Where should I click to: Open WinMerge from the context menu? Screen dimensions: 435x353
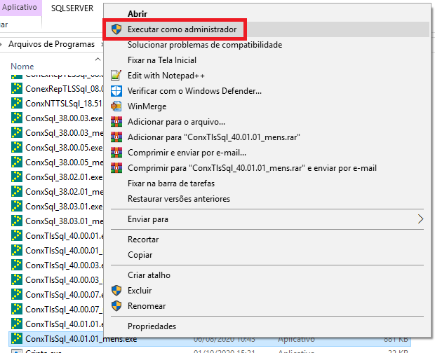pos(147,106)
